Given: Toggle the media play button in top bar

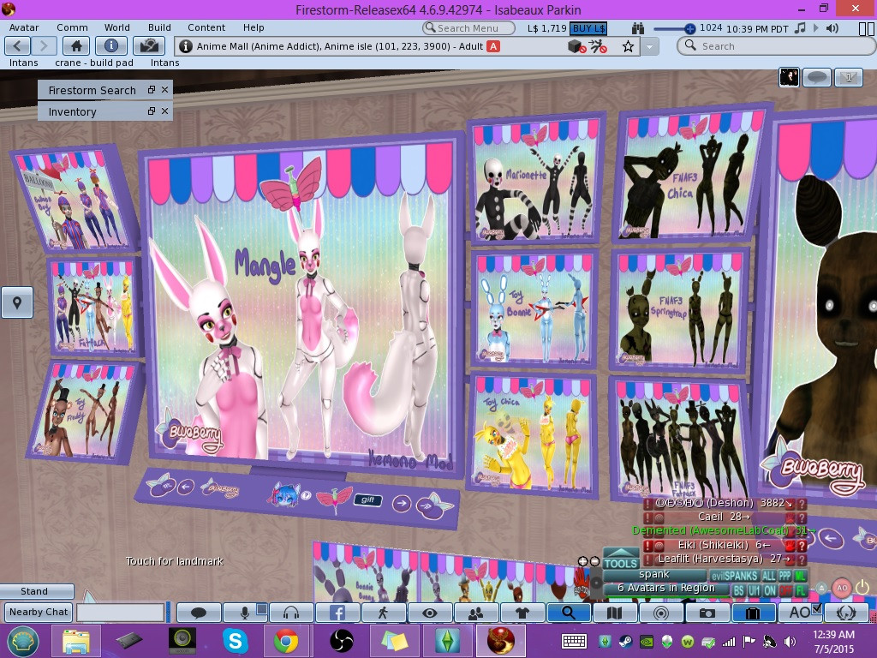Looking at the screenshot, I should pyautogui.click(x=815, y=28).
